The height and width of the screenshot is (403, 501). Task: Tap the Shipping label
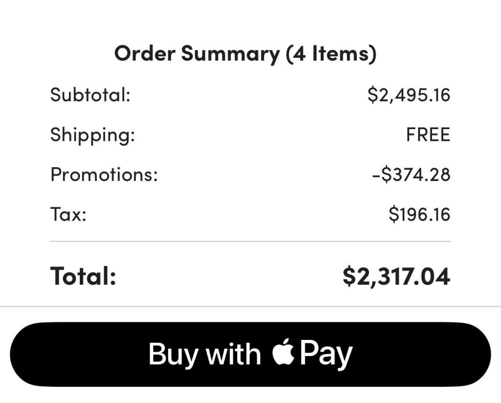(92, 134)
